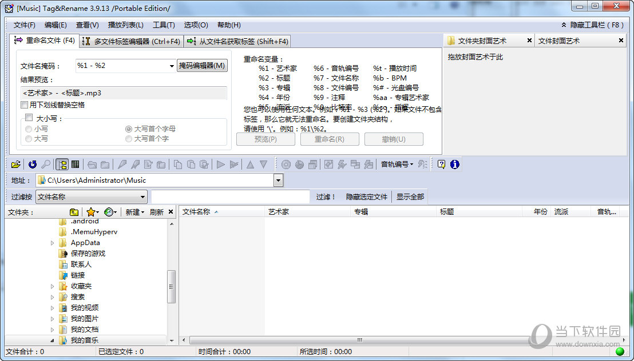Click the 预览(P) button
The image size is (634, 361).
pyautogui.click(x=266, y=139)
